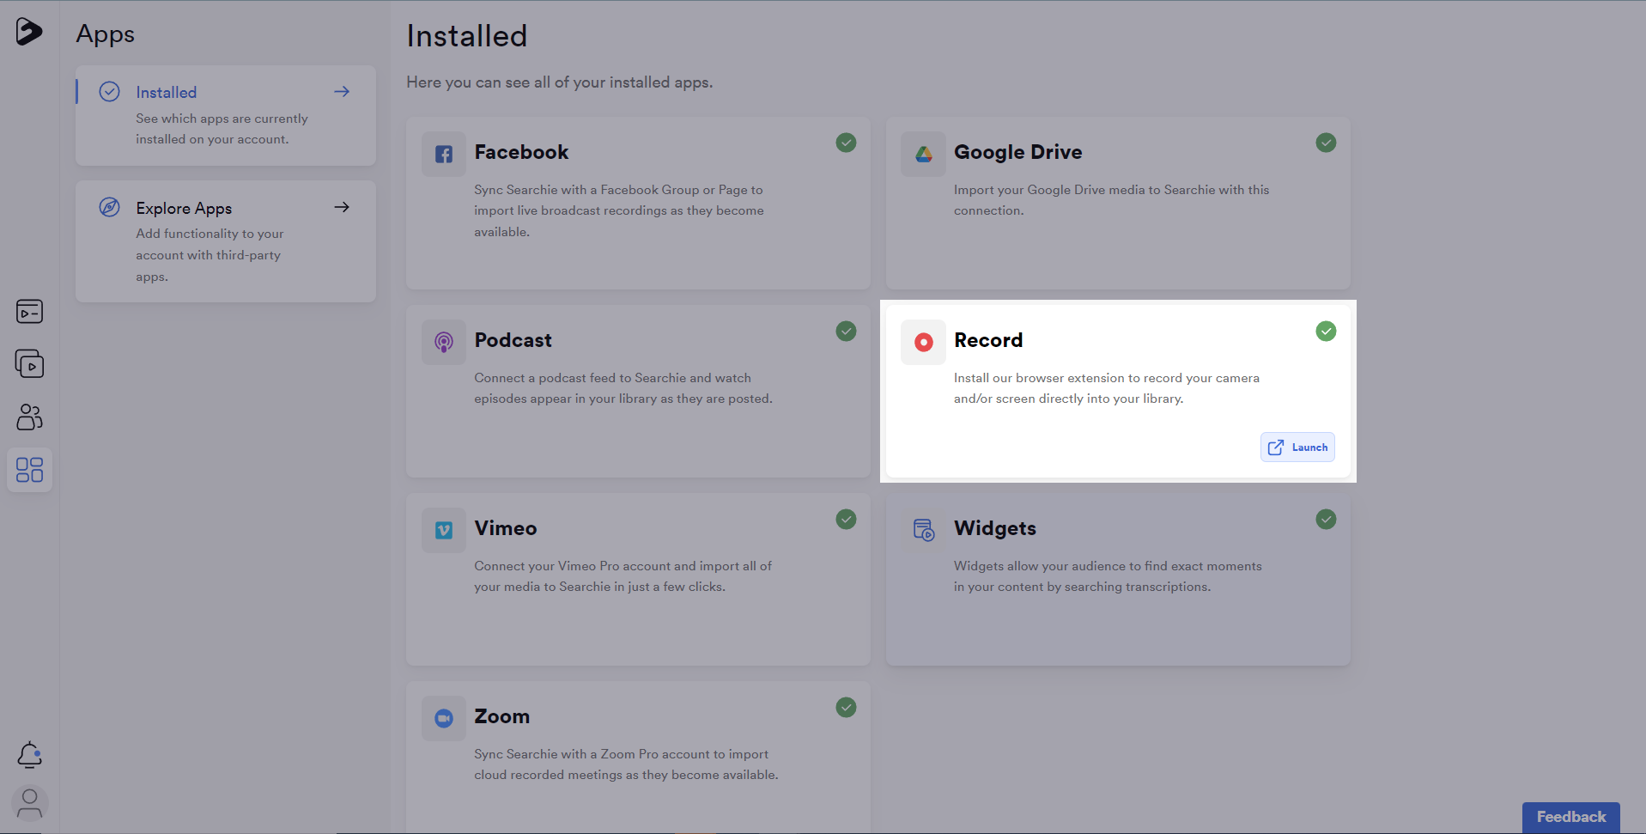Viewport: 1646px width, 834px height.
Task: Click the Zoom installed green checkmark
Action: coord(846,707)
